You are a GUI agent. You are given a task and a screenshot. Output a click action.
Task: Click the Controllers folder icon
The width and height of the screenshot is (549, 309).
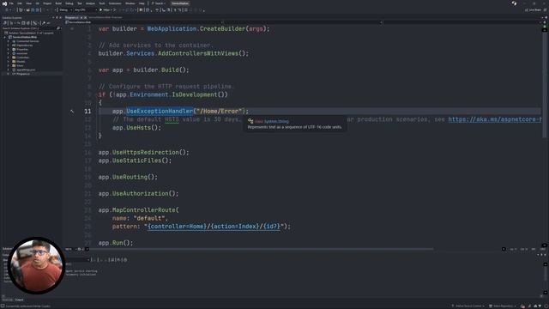pyautogui.click(x=14, y=58)
